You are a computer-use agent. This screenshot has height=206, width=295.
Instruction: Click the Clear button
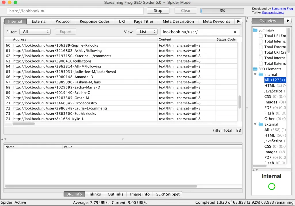186,11
